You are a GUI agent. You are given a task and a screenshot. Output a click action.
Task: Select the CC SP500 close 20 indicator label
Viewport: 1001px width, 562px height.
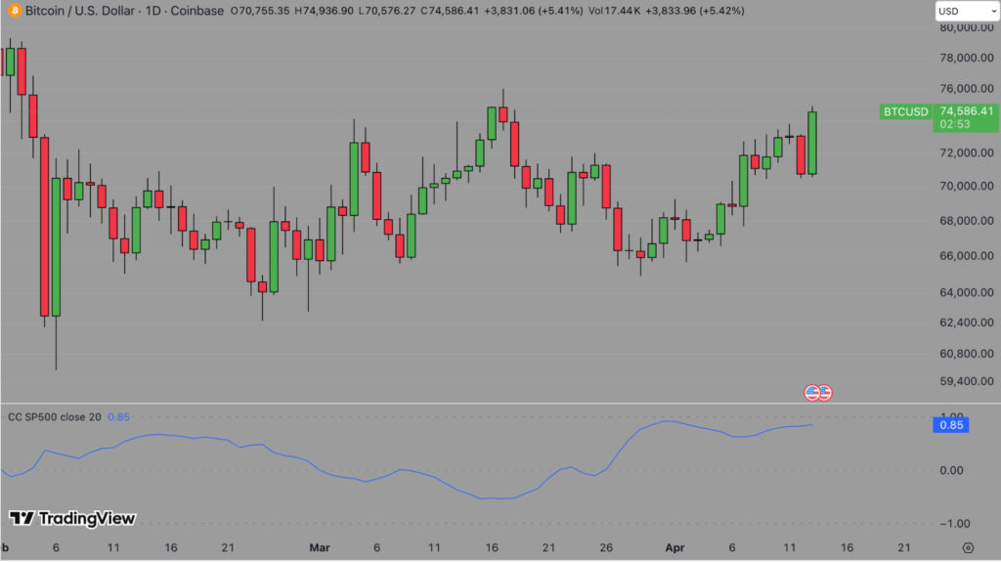pos(54,417)
